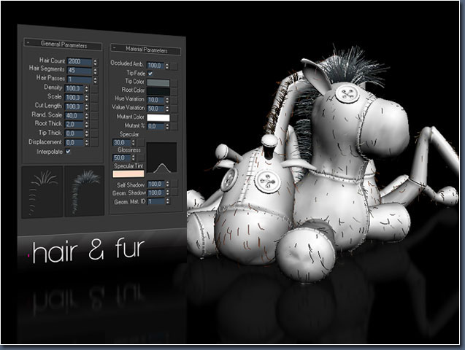
Task: Click the map button beside Tip Thick
Action: (94, 133)
